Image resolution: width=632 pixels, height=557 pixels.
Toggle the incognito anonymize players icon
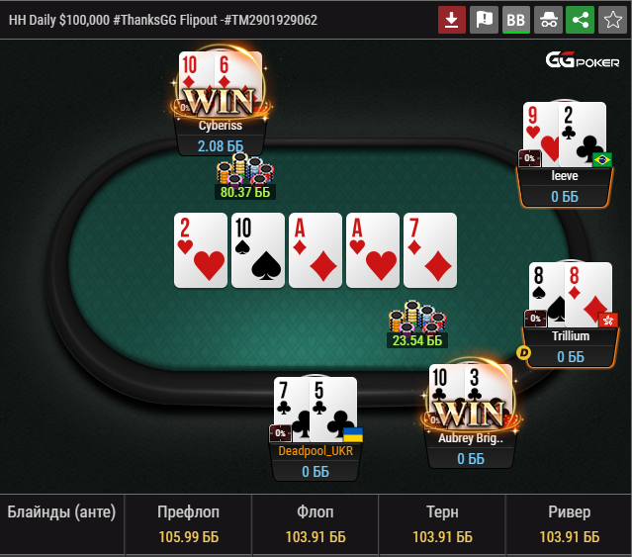coord(548,20)
